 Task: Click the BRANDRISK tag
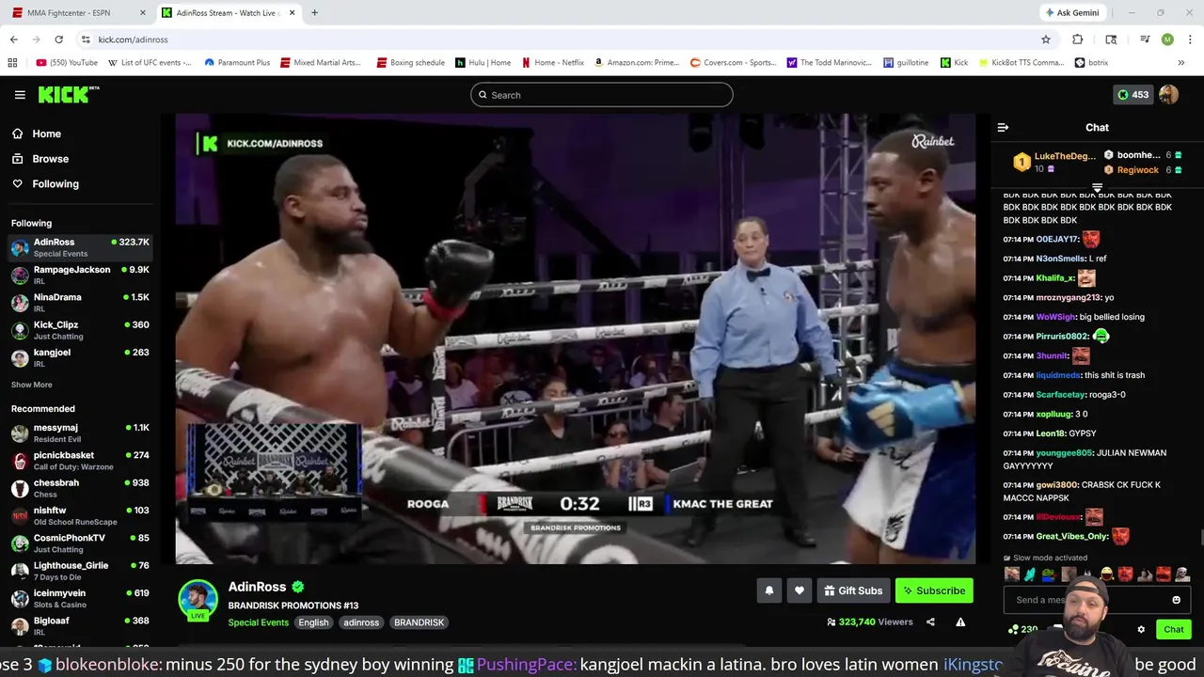click(x=419, y=622)
